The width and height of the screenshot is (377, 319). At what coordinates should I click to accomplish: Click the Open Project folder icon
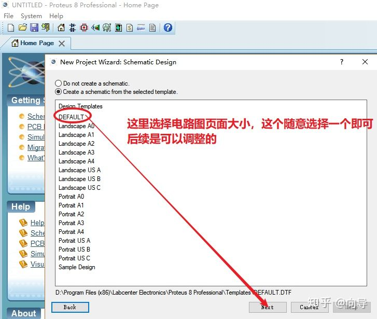23,27
